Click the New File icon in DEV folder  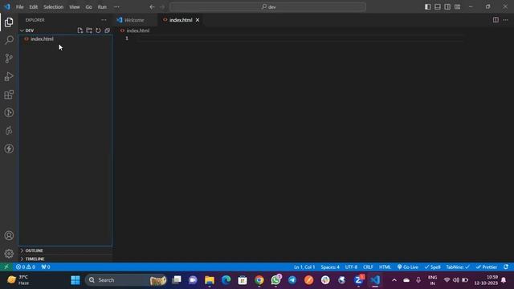80,31
